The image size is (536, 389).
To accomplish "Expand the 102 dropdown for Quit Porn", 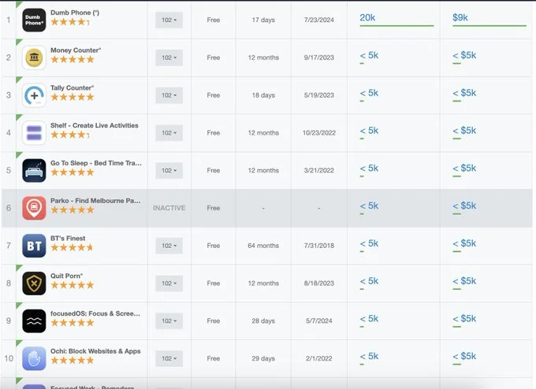I will pyautogui.click(x=169, y=283).
